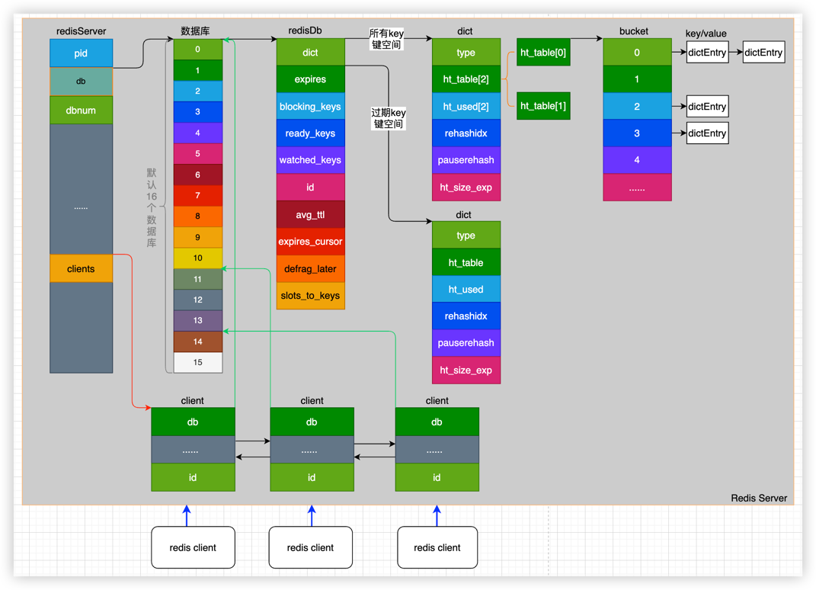Screen dimensions: 816x590
Task: Click the pid block in redisServer
Action: 81,53
